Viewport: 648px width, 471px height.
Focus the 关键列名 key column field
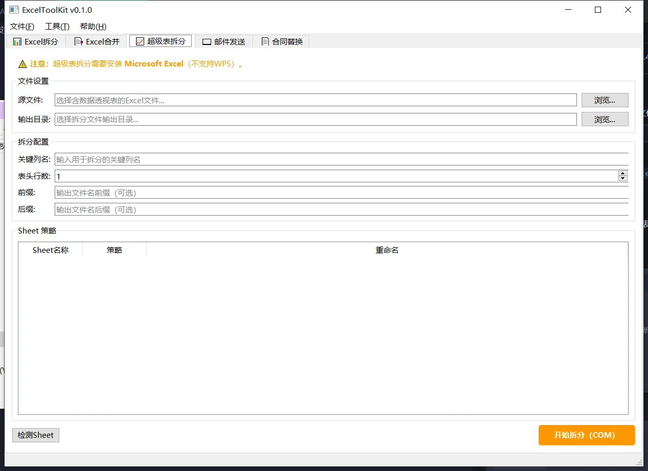pyautogui.click(x=341, y=159)
